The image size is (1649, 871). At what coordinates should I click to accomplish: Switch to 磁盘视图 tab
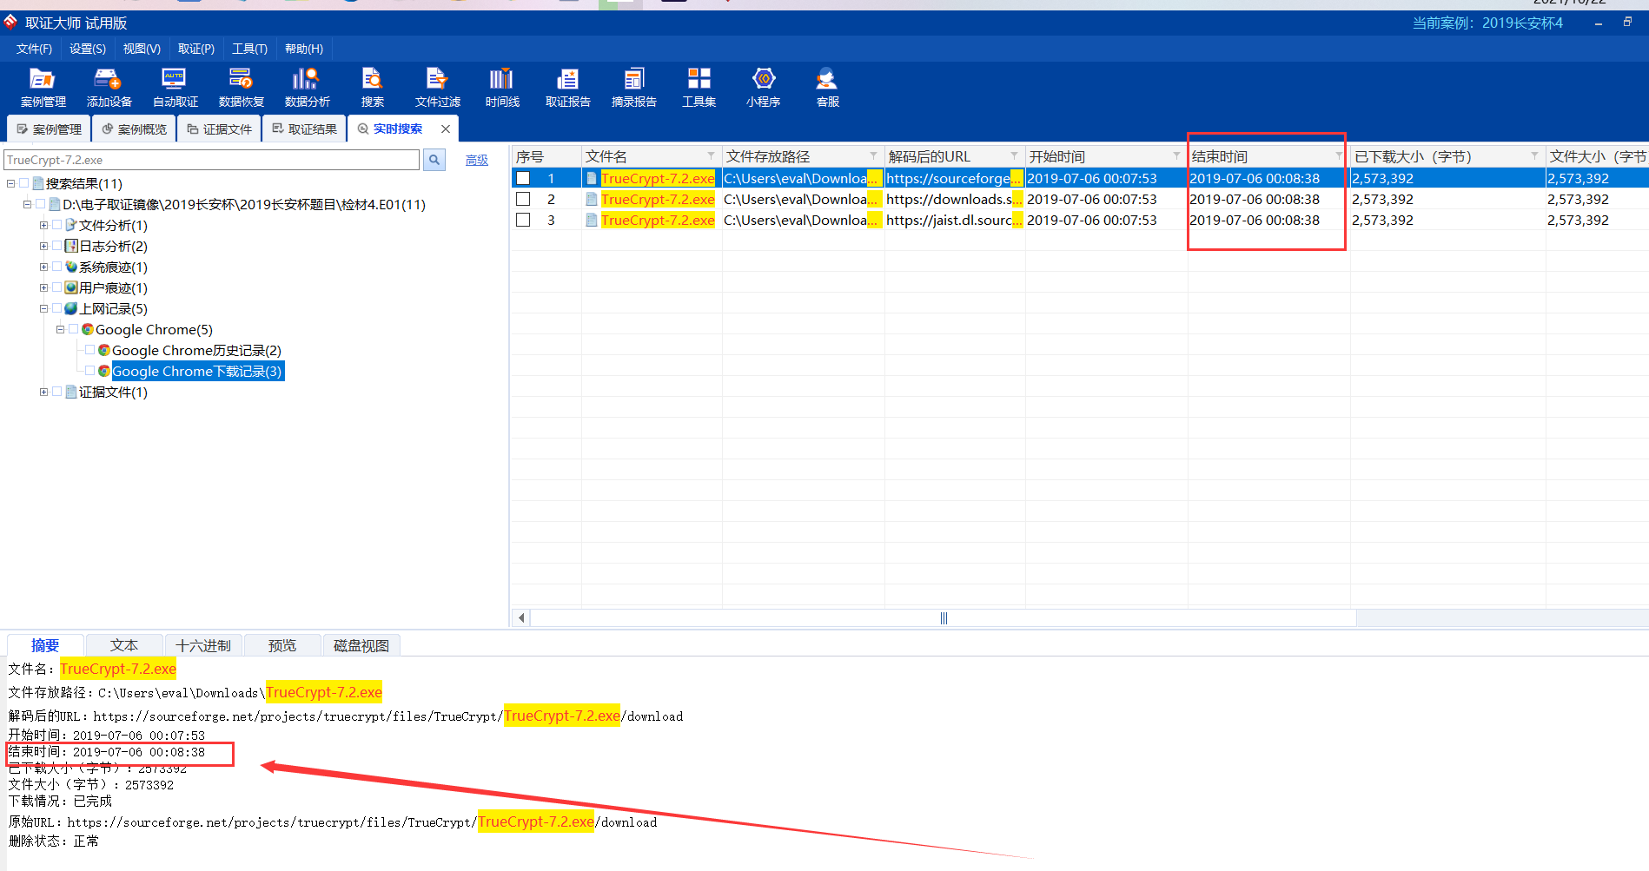pos(361,645)
